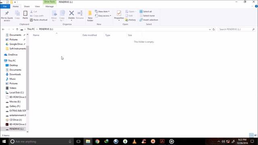Click navigation pane scroll down arrow
Image resolution: width=258 pixels, height=145 pixels.
[27, 132]
